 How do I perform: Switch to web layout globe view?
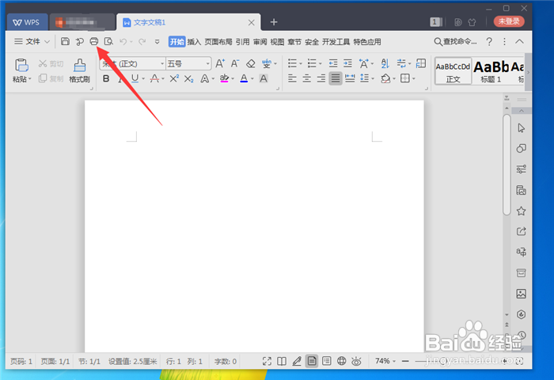(341, 361)
